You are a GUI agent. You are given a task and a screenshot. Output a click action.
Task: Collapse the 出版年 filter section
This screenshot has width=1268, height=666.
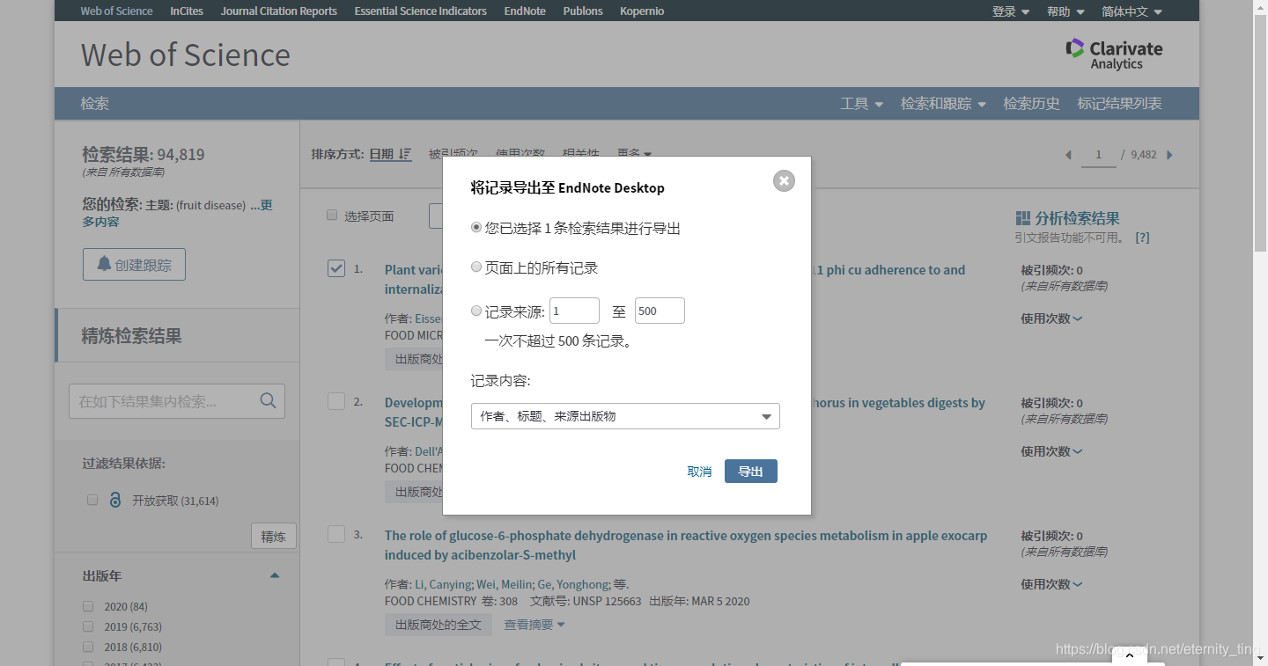point(275,575)
